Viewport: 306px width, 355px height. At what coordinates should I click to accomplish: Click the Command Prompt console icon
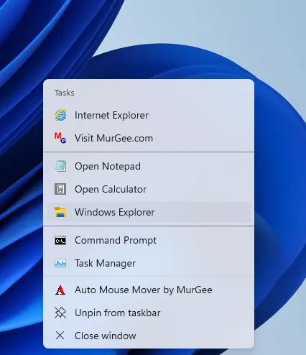(x=60, y=240)
